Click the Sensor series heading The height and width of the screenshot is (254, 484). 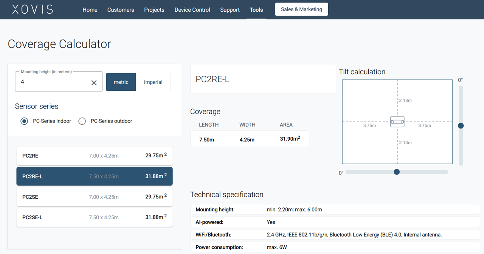pos(37,106)
